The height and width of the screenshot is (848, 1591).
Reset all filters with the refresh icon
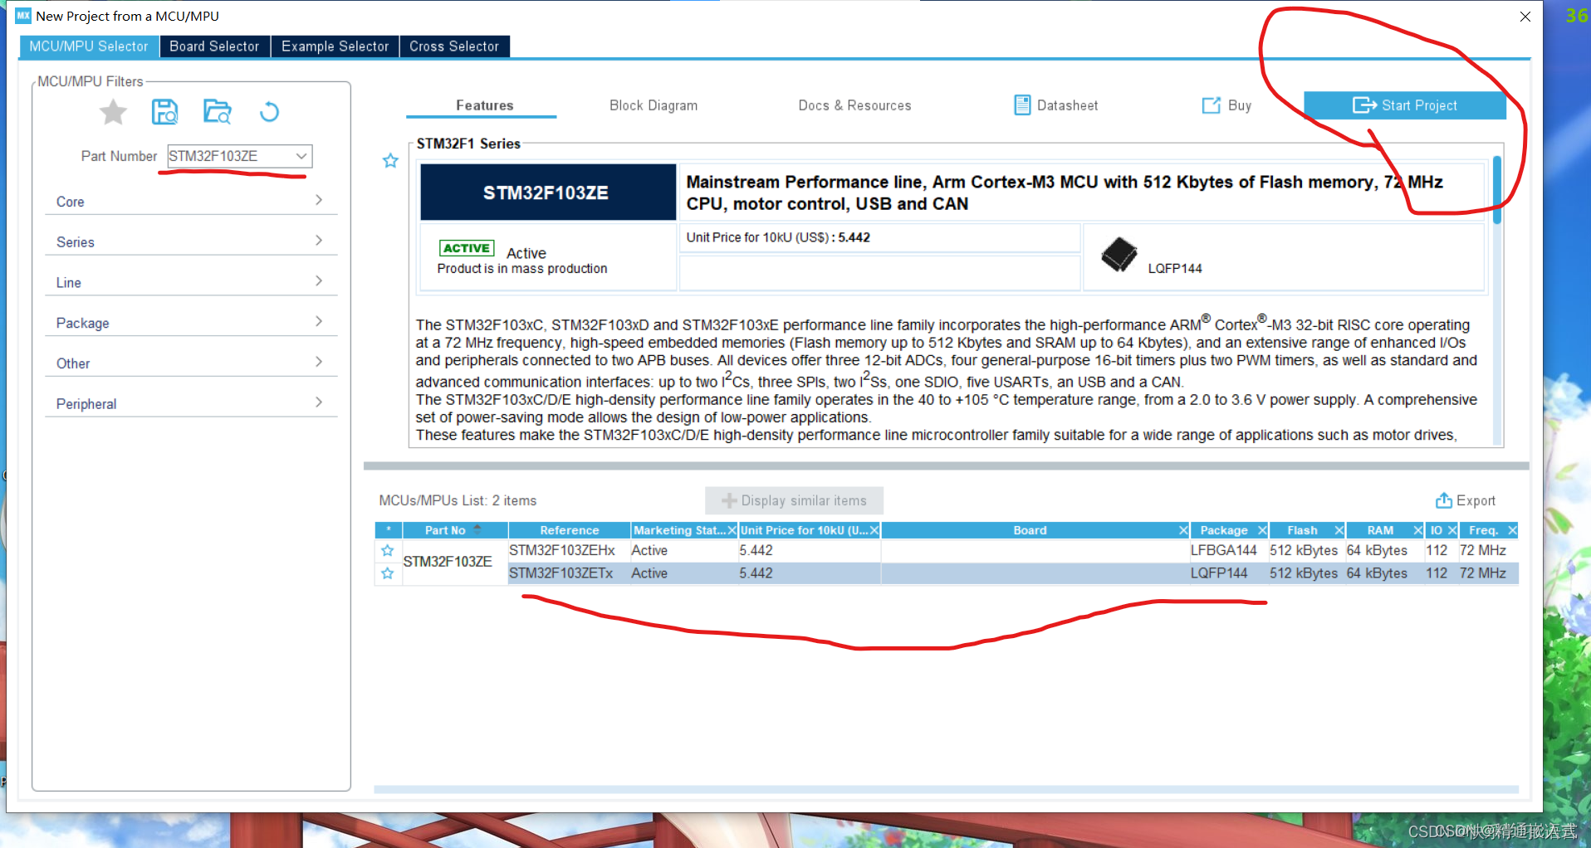(269, 112)
